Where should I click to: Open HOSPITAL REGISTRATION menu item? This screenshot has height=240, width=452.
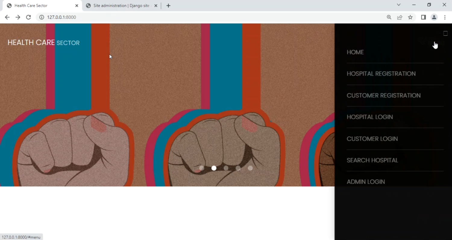click(381, 74)
